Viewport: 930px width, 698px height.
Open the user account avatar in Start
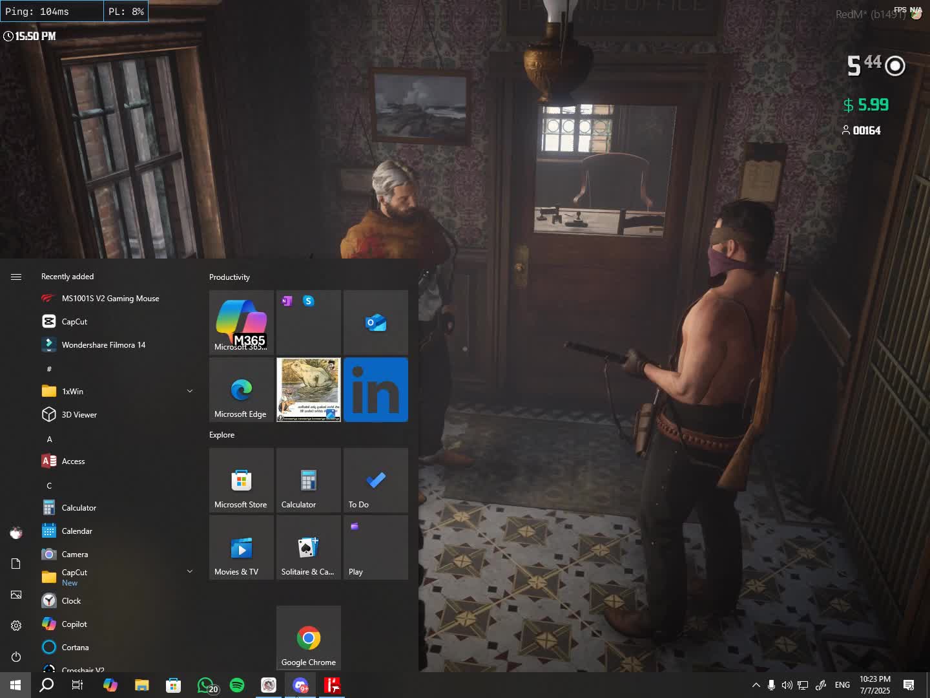click(16, 533)
